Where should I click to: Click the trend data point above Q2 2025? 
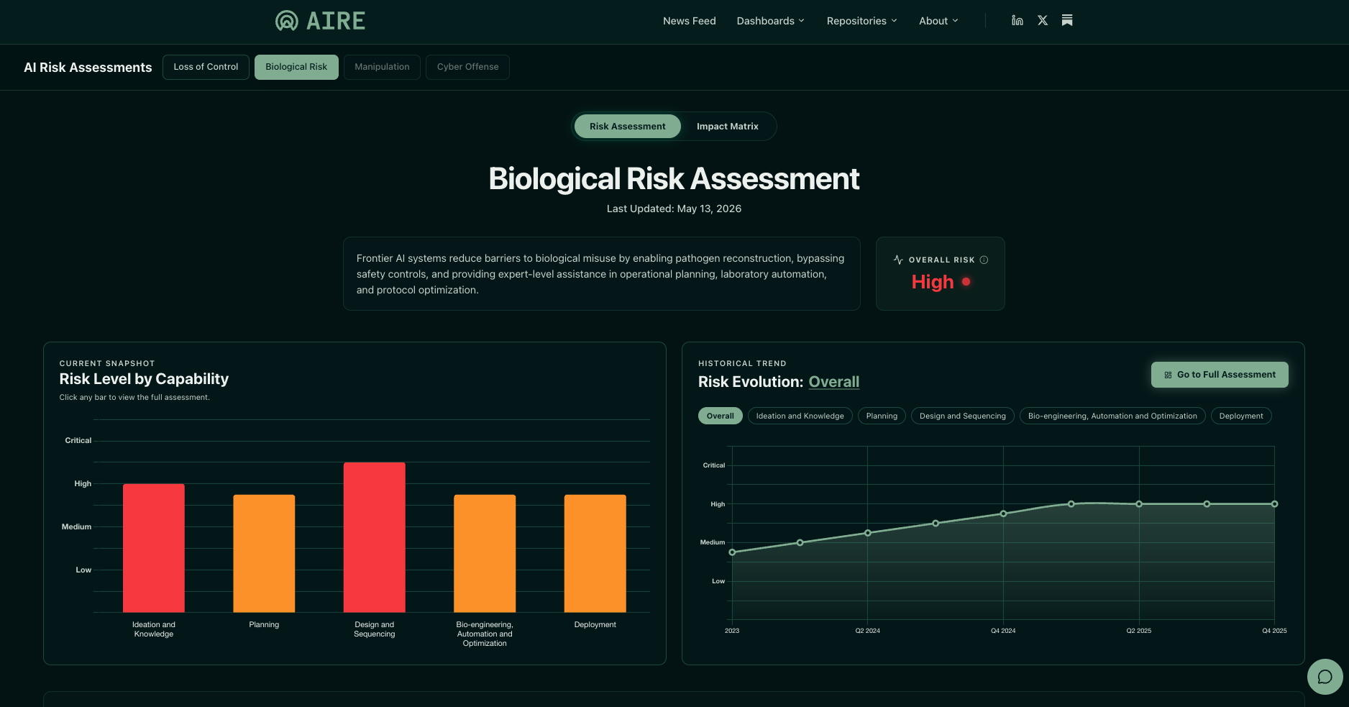1139,504
